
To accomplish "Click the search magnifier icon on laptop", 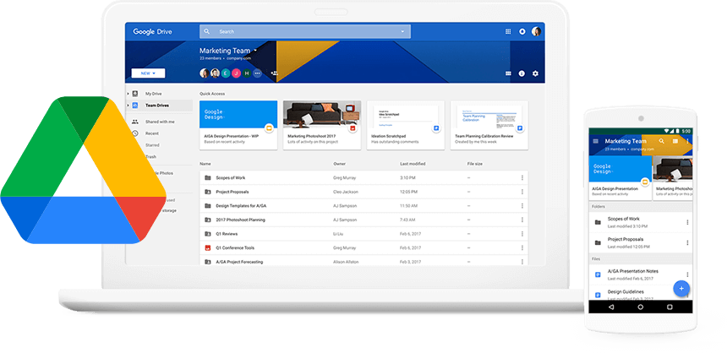I will pos(207,31).
